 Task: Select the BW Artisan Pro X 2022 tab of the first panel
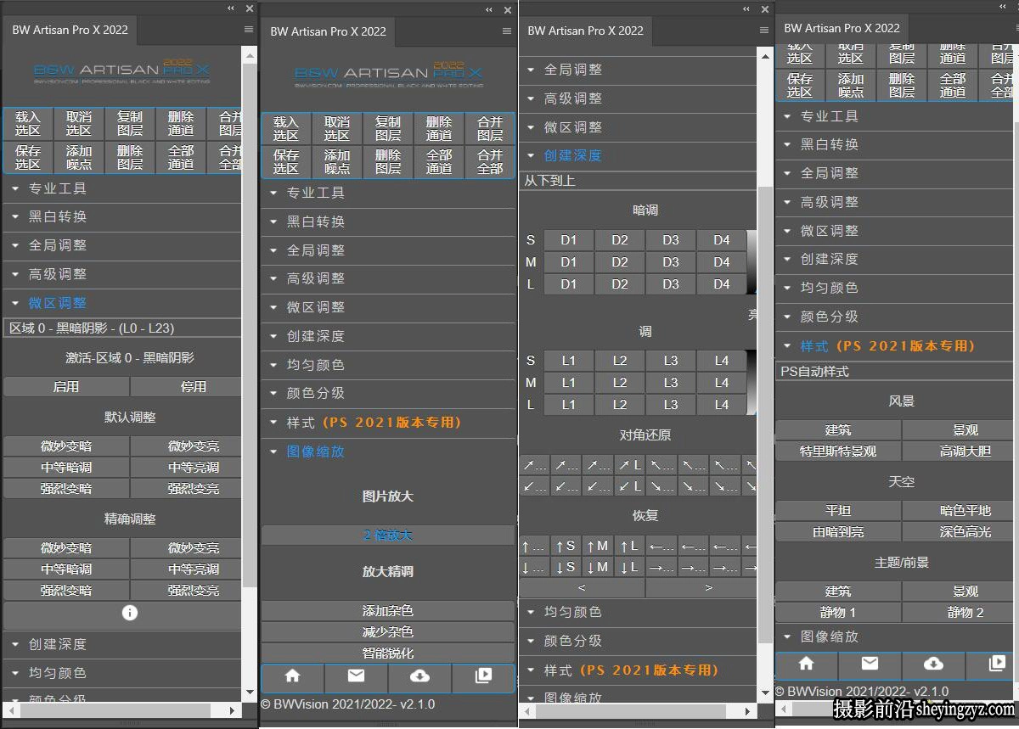point(70,29)
